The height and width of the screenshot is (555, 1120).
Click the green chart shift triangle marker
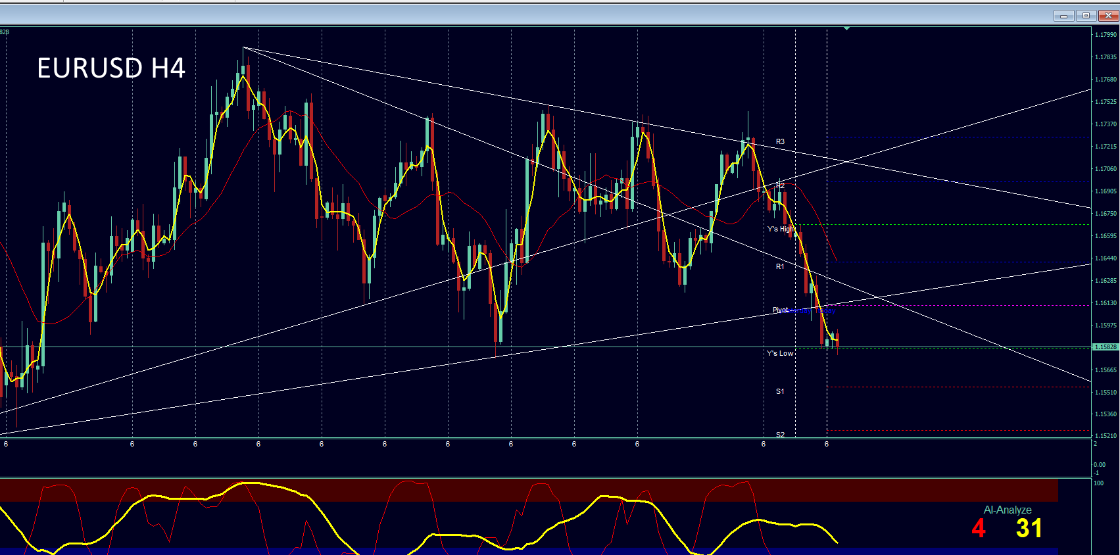pyautogui.click(x=846, y=28)
